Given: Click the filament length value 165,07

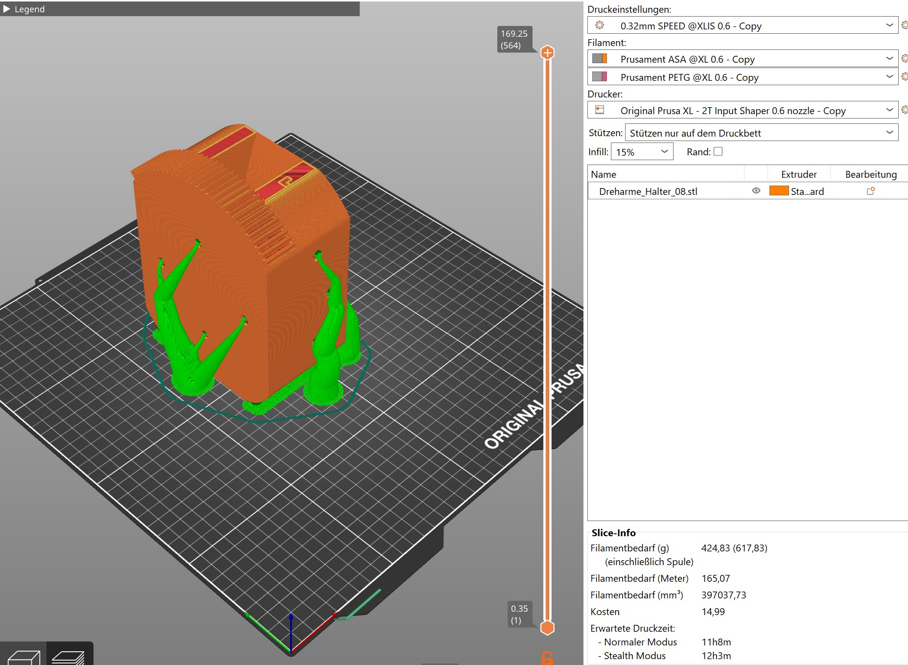Looking at the screenshot, I should click(x=716, y=578).
